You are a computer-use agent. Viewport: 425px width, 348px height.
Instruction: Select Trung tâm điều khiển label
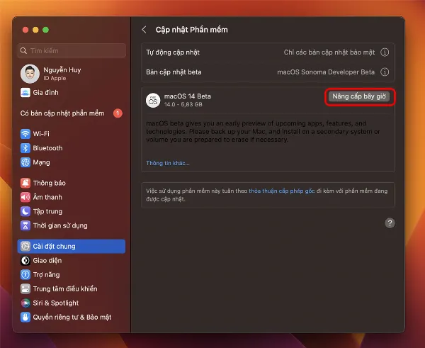pos(65,288)
